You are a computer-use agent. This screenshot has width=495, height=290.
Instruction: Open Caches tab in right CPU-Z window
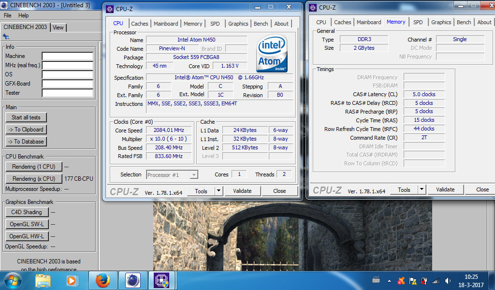(343, 22)
